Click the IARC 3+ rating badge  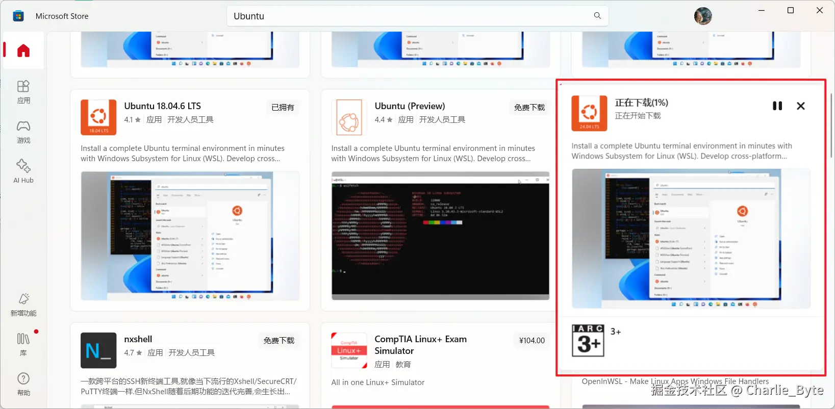588,341
